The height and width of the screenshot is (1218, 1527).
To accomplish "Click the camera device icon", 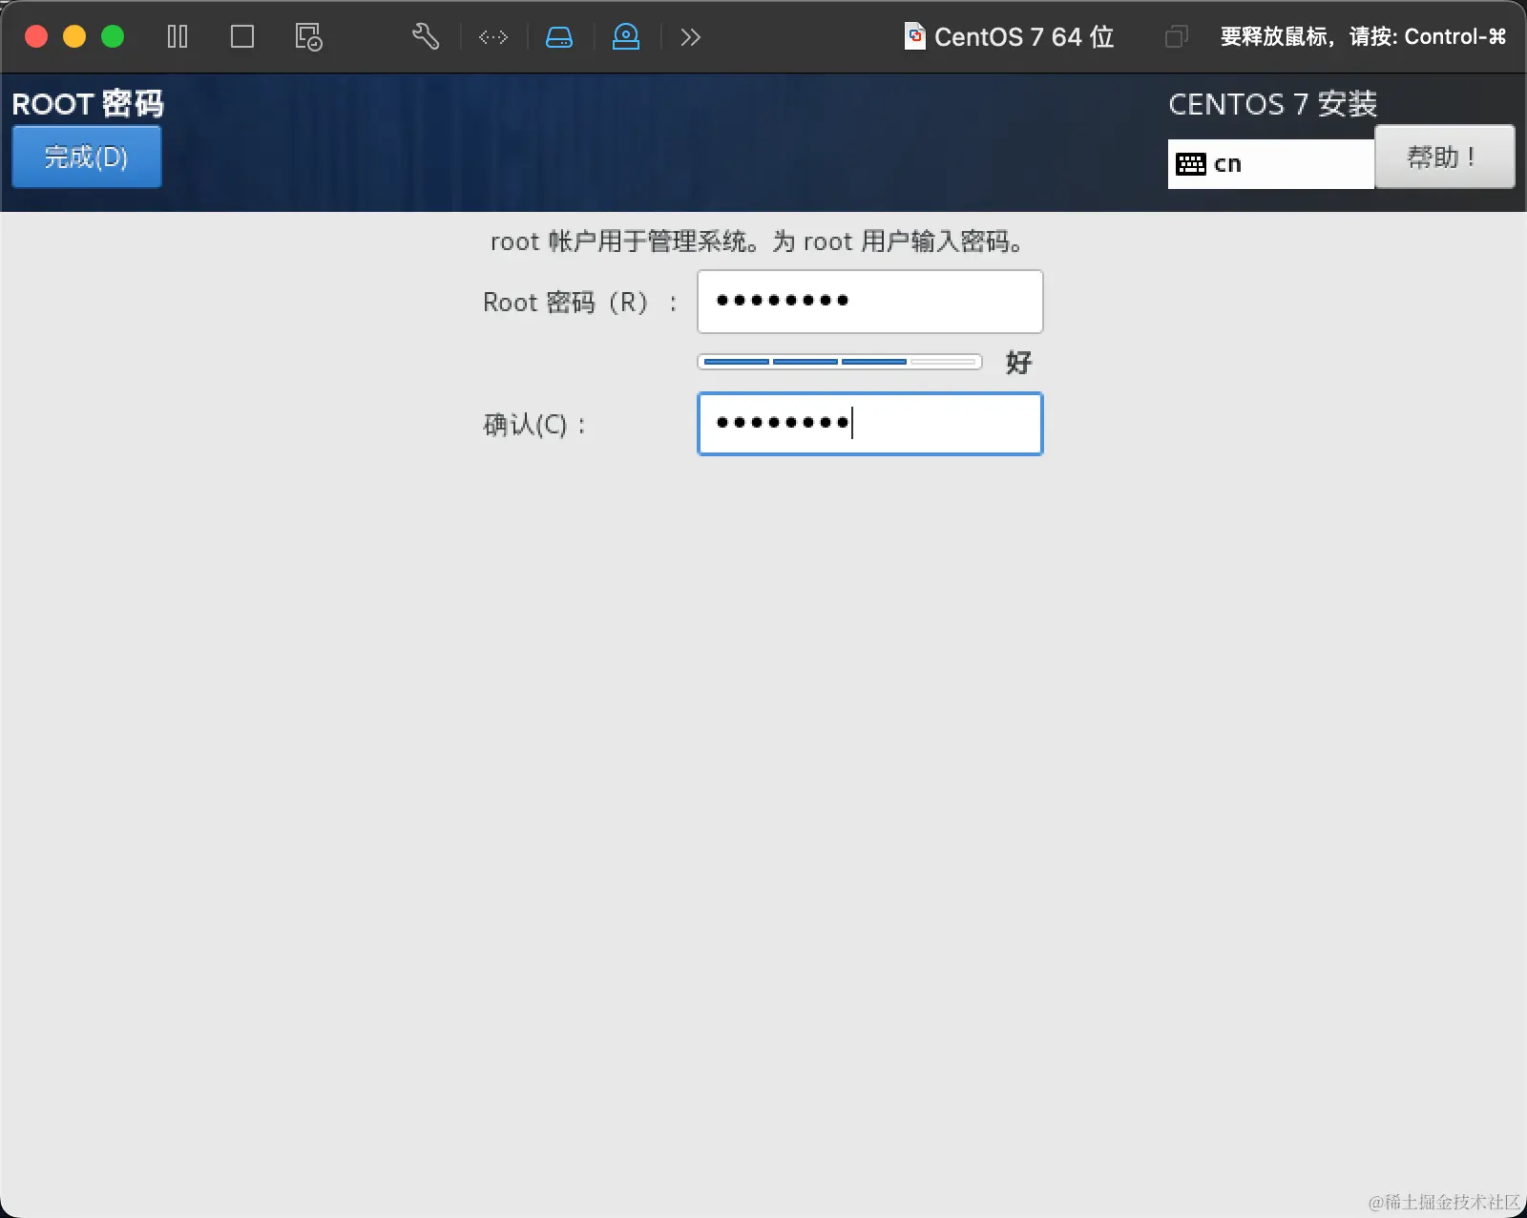I will click(x=626, y=37).
